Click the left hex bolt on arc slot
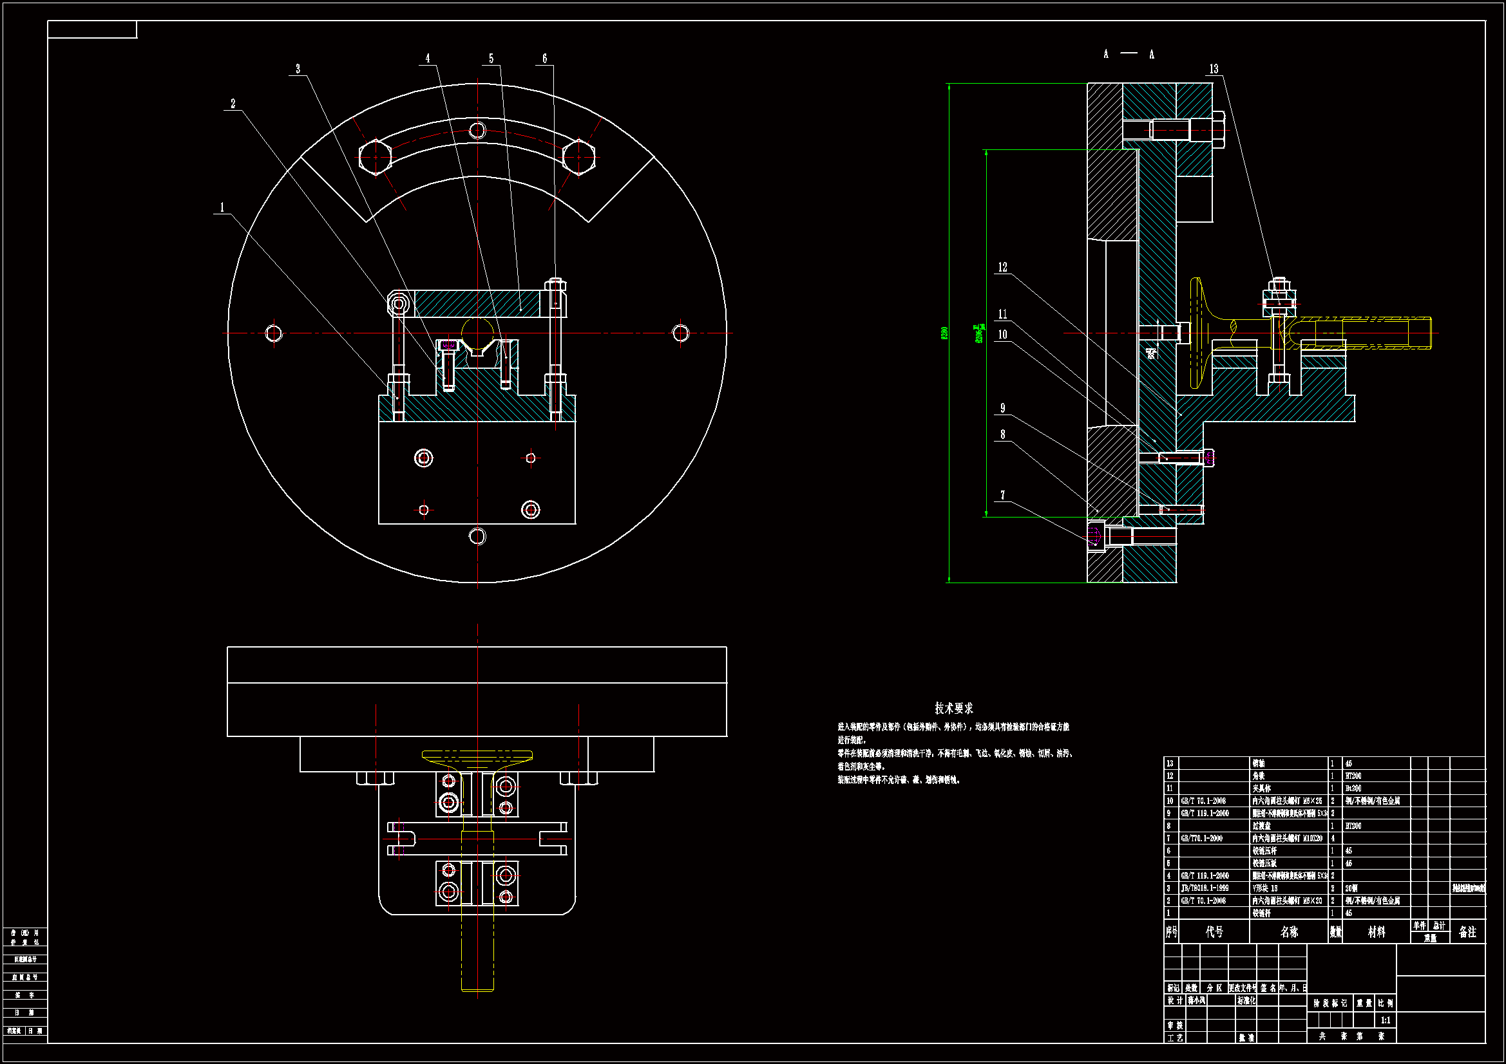Screen dimensions: 1506x1064 coord(375,157)
